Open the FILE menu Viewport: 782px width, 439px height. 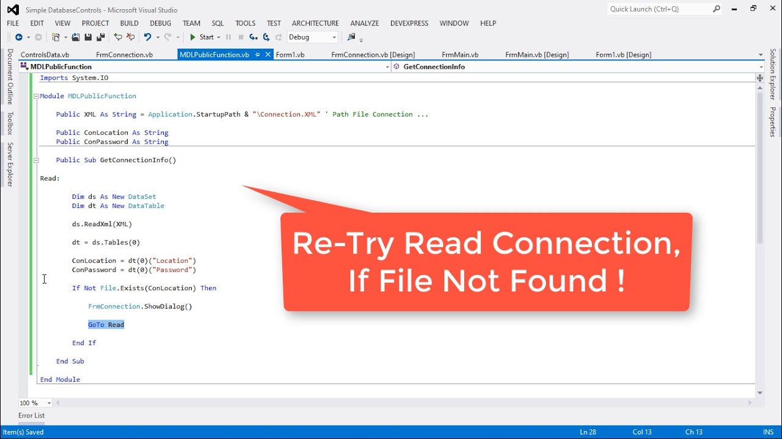[13, 23]
